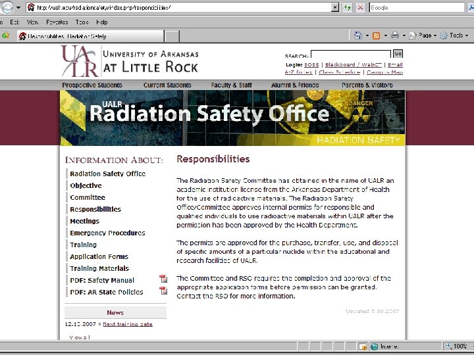Go to Prospective Students section
Viewport: 474px width, 355px height.
92,85
